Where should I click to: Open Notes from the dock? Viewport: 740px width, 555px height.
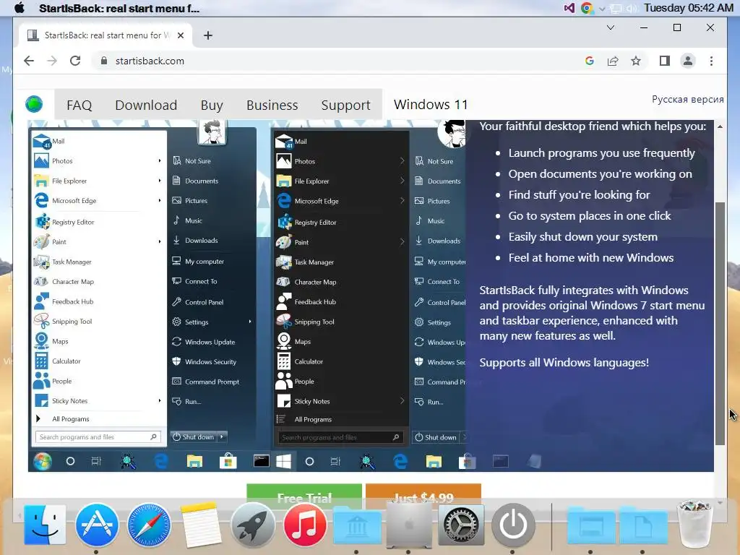point(201,525)
